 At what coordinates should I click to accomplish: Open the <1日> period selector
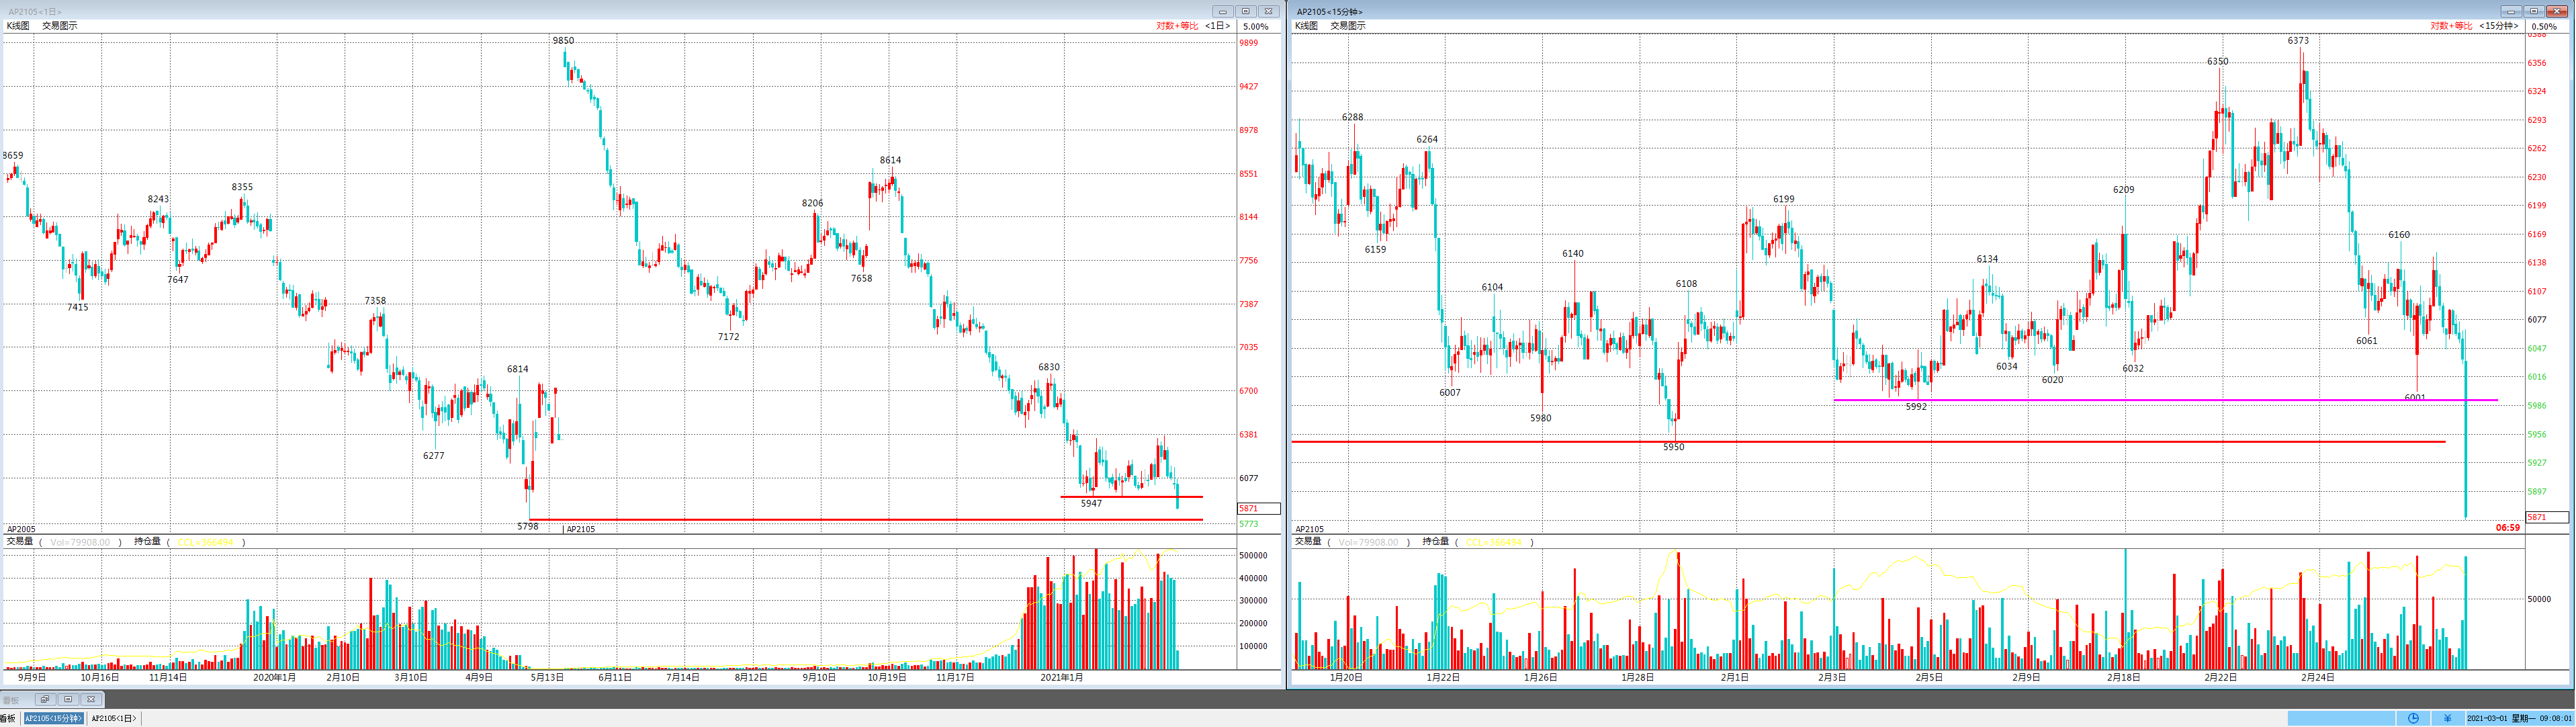pyautogui.click(x=1217, y=26)
